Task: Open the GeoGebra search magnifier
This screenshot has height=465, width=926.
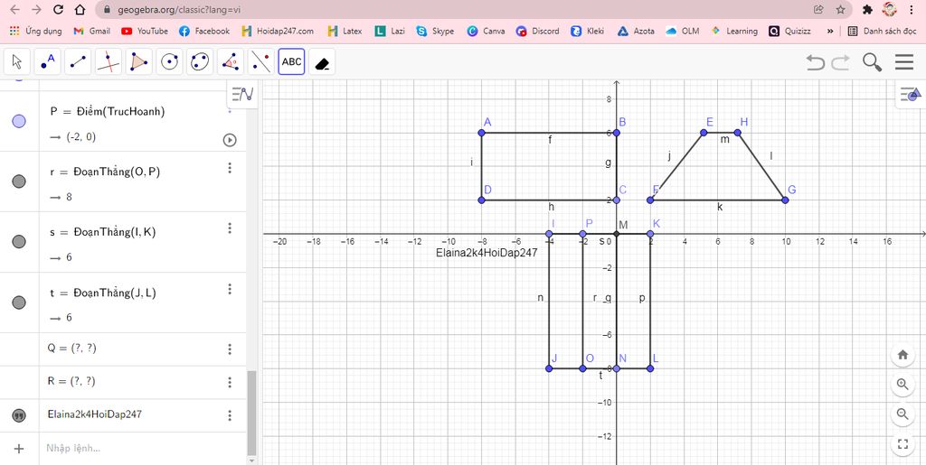Action: pyautogui.click(x=873, y=61)
